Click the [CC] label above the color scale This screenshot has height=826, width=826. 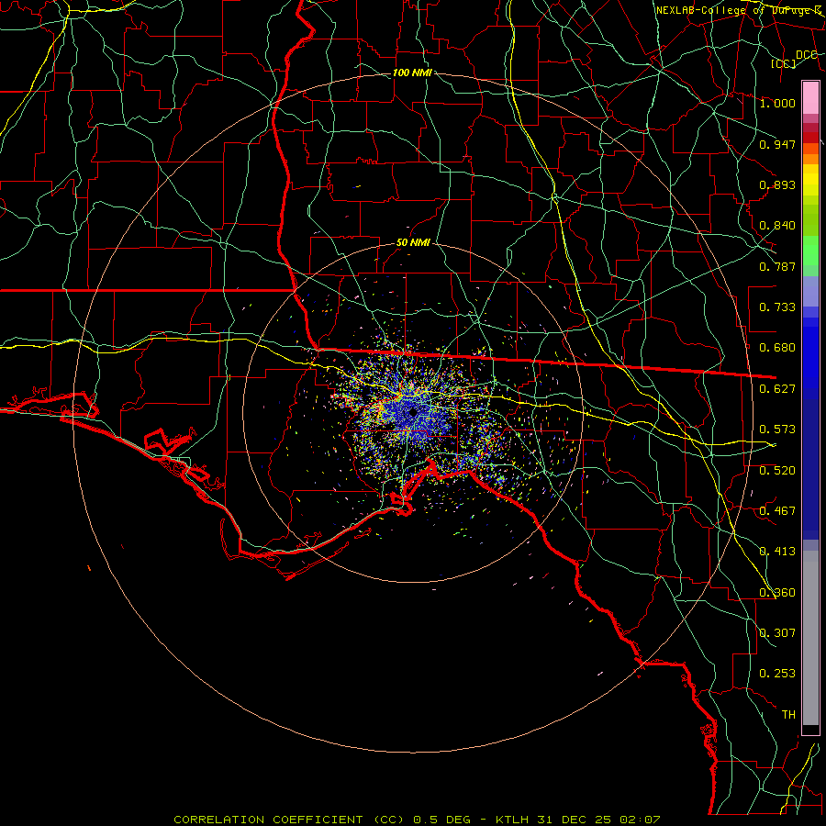[784, 63]
